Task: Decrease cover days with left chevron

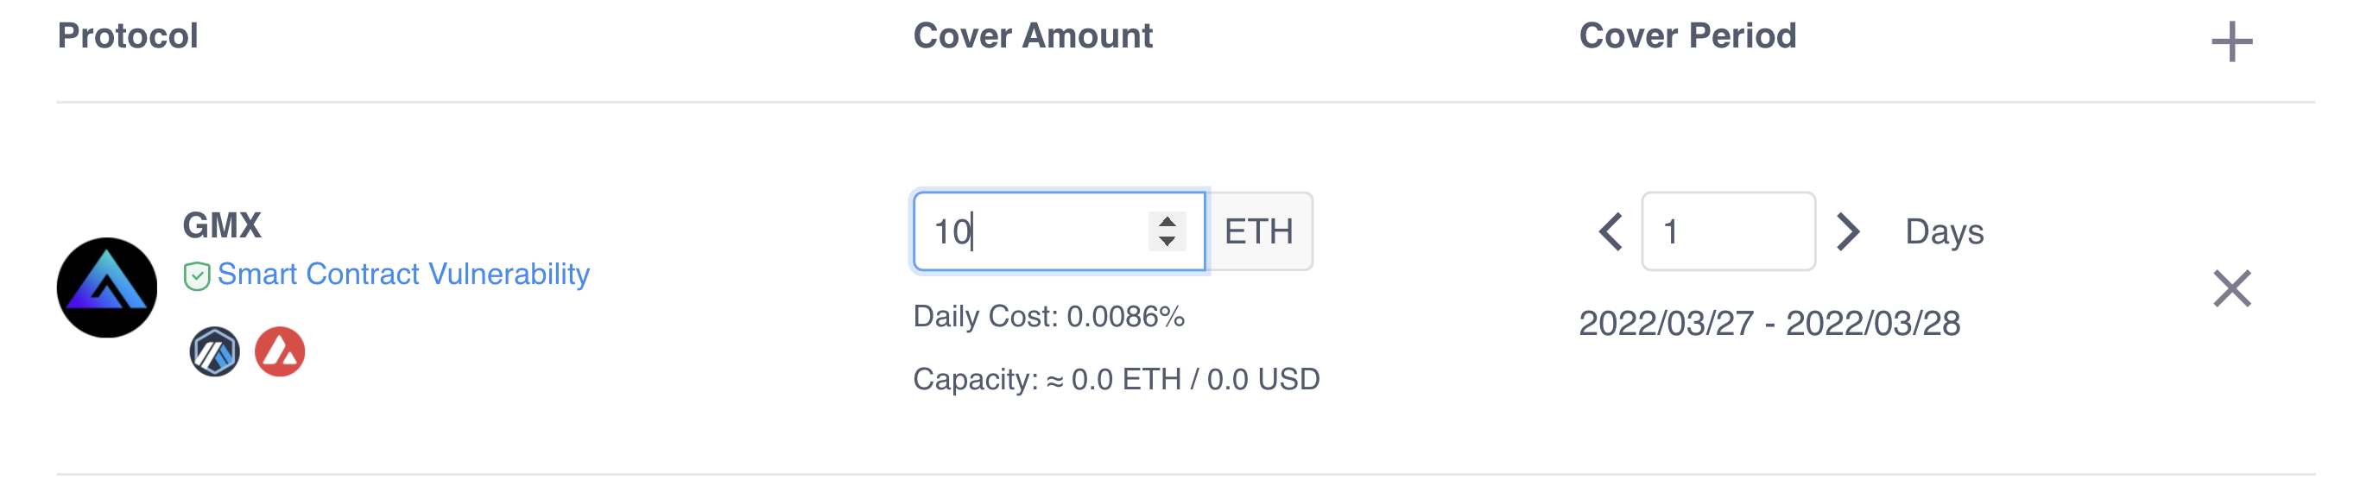Action: [1611, 231]
